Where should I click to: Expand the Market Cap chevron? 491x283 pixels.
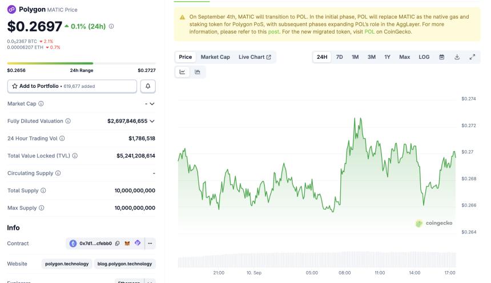[152, 104]
